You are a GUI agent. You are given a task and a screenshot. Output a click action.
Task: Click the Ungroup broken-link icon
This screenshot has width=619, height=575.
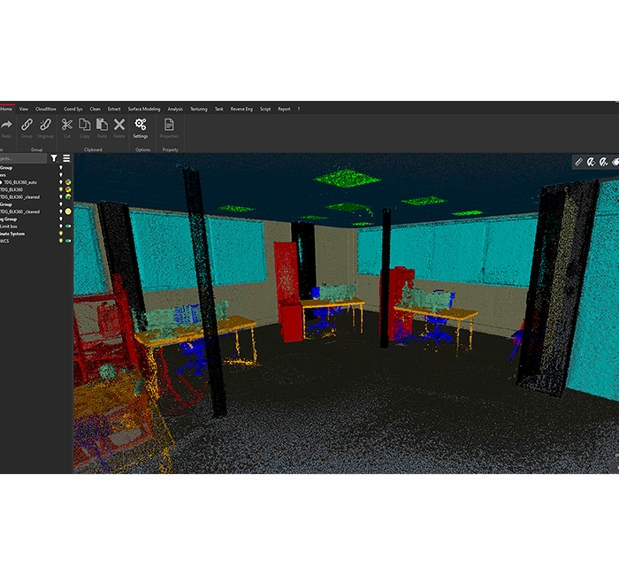(x=45, y=125)
